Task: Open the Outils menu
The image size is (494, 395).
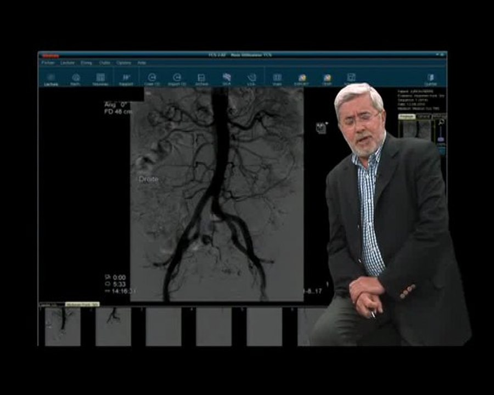Action: 105,63
